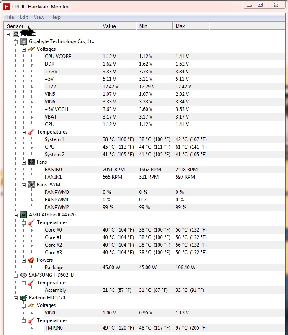Click the Athlon Temperatures thermometer icon
Viewport: 288px width, 335px height.
pyautogui.click(x=31, y=222)
